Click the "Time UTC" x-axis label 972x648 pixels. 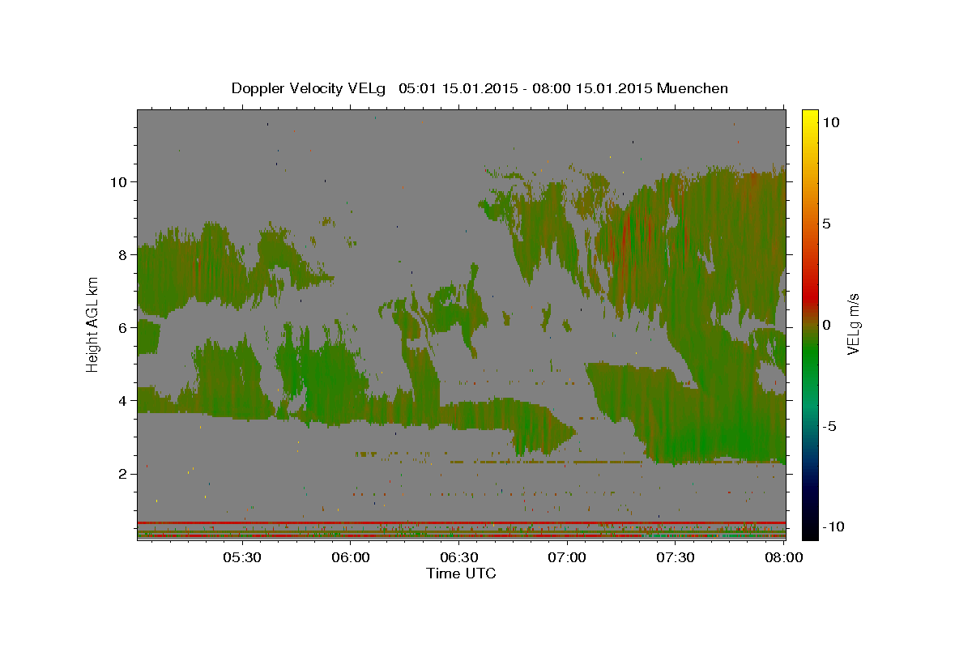pos(461,573)
